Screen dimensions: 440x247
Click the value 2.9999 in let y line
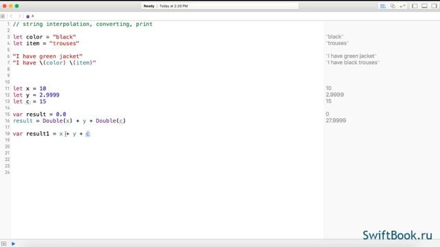click(x=49, y=95)
